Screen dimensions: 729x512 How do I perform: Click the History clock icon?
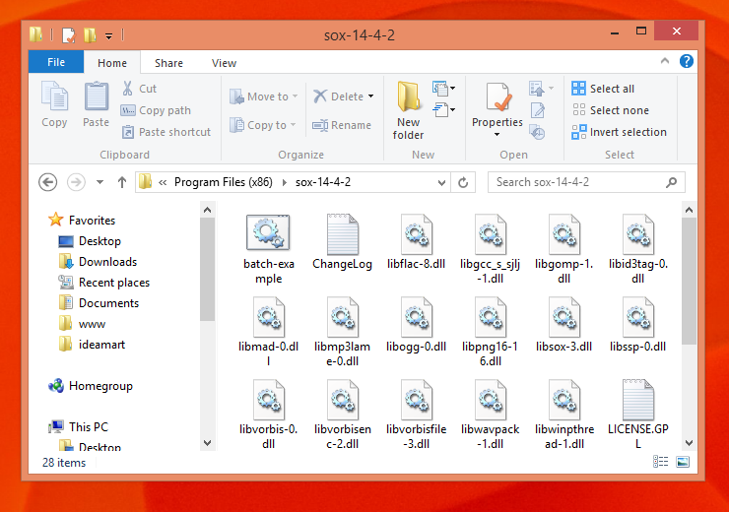click(538, 132)
